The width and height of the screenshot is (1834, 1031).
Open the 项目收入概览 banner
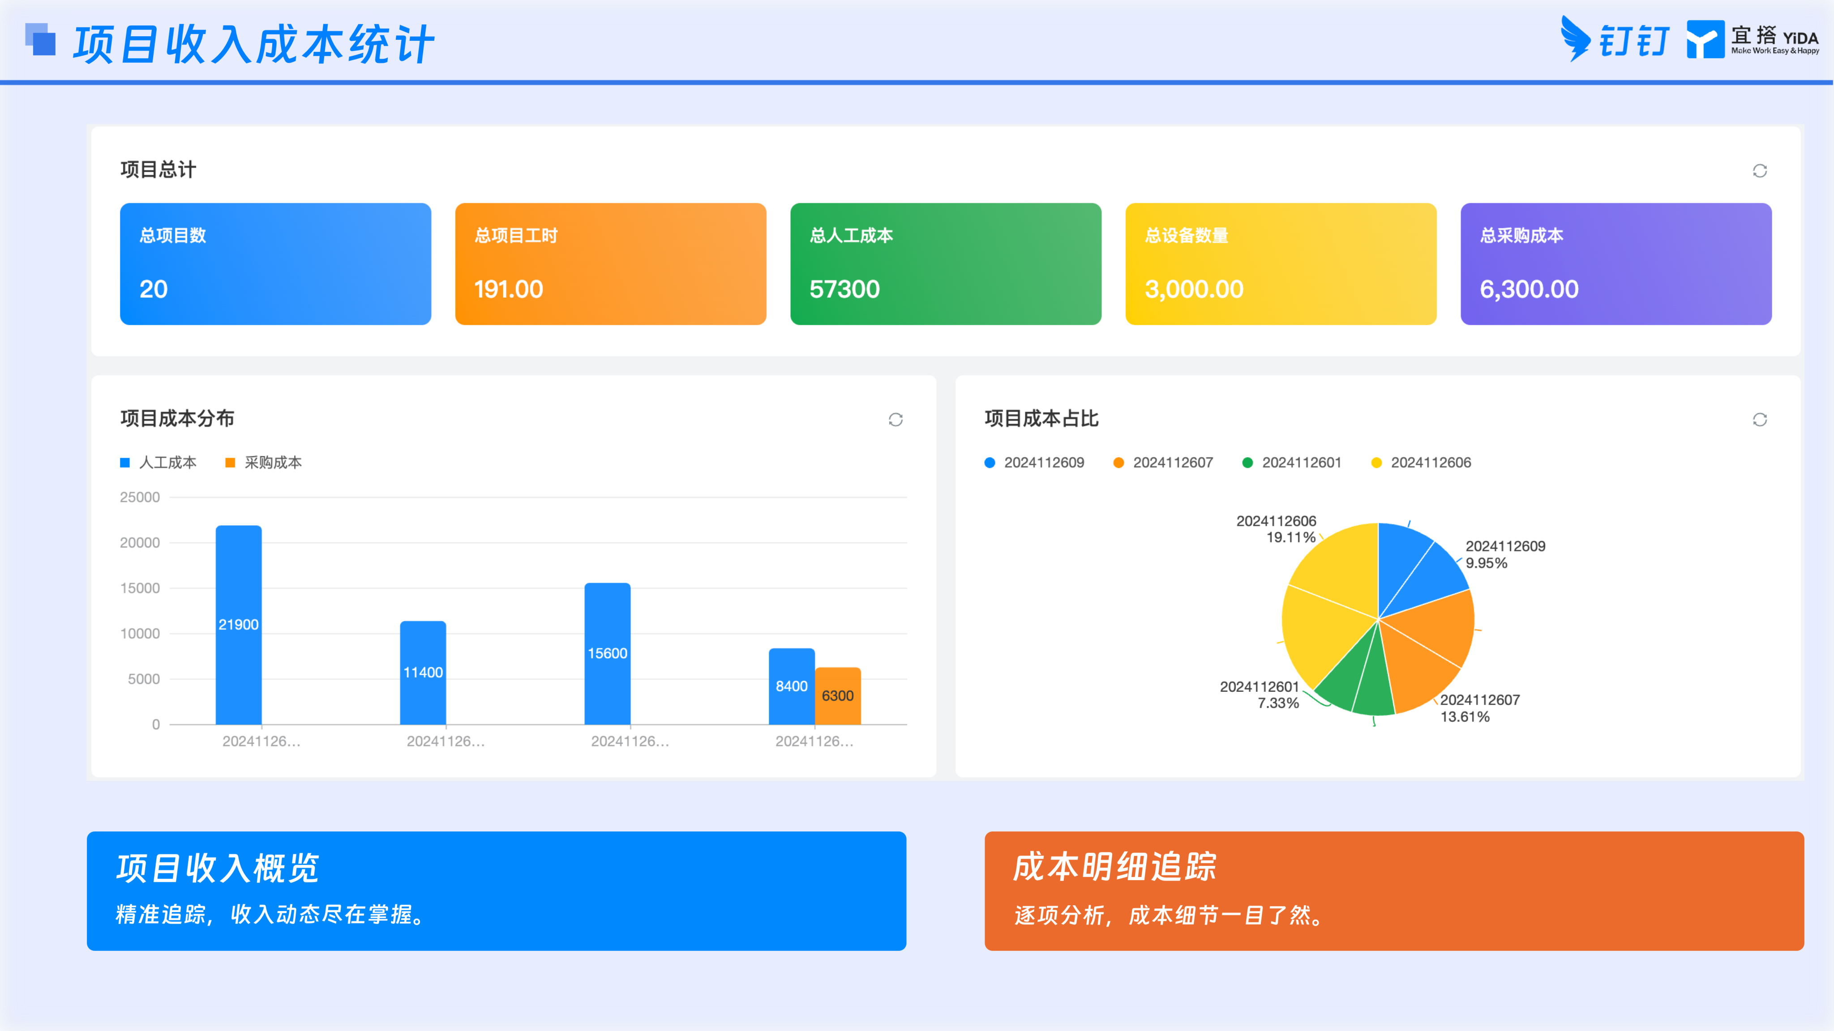click(496, 891)
